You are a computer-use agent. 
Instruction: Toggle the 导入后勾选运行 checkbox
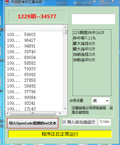coord(64,122)
